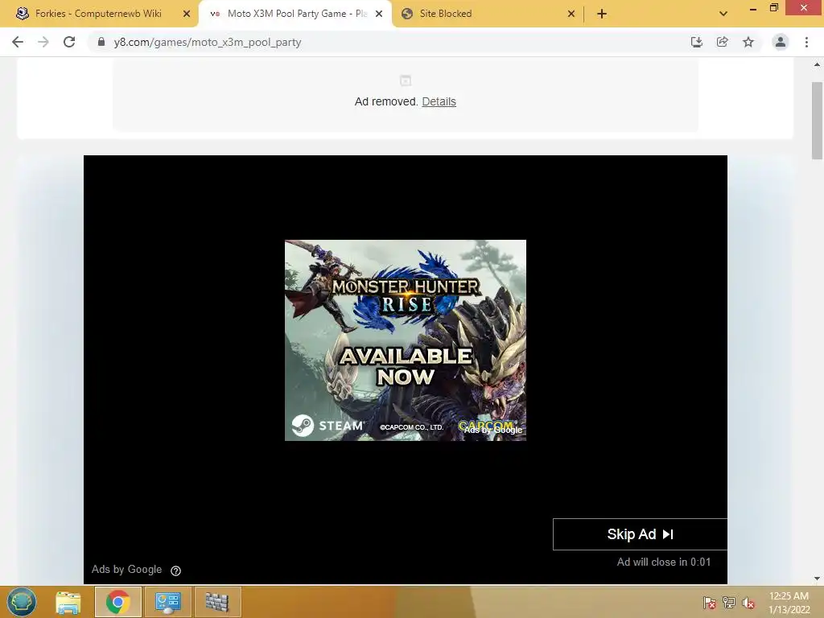
Task: Switch to the Site Blocked tab
Action: pos(445,14)
